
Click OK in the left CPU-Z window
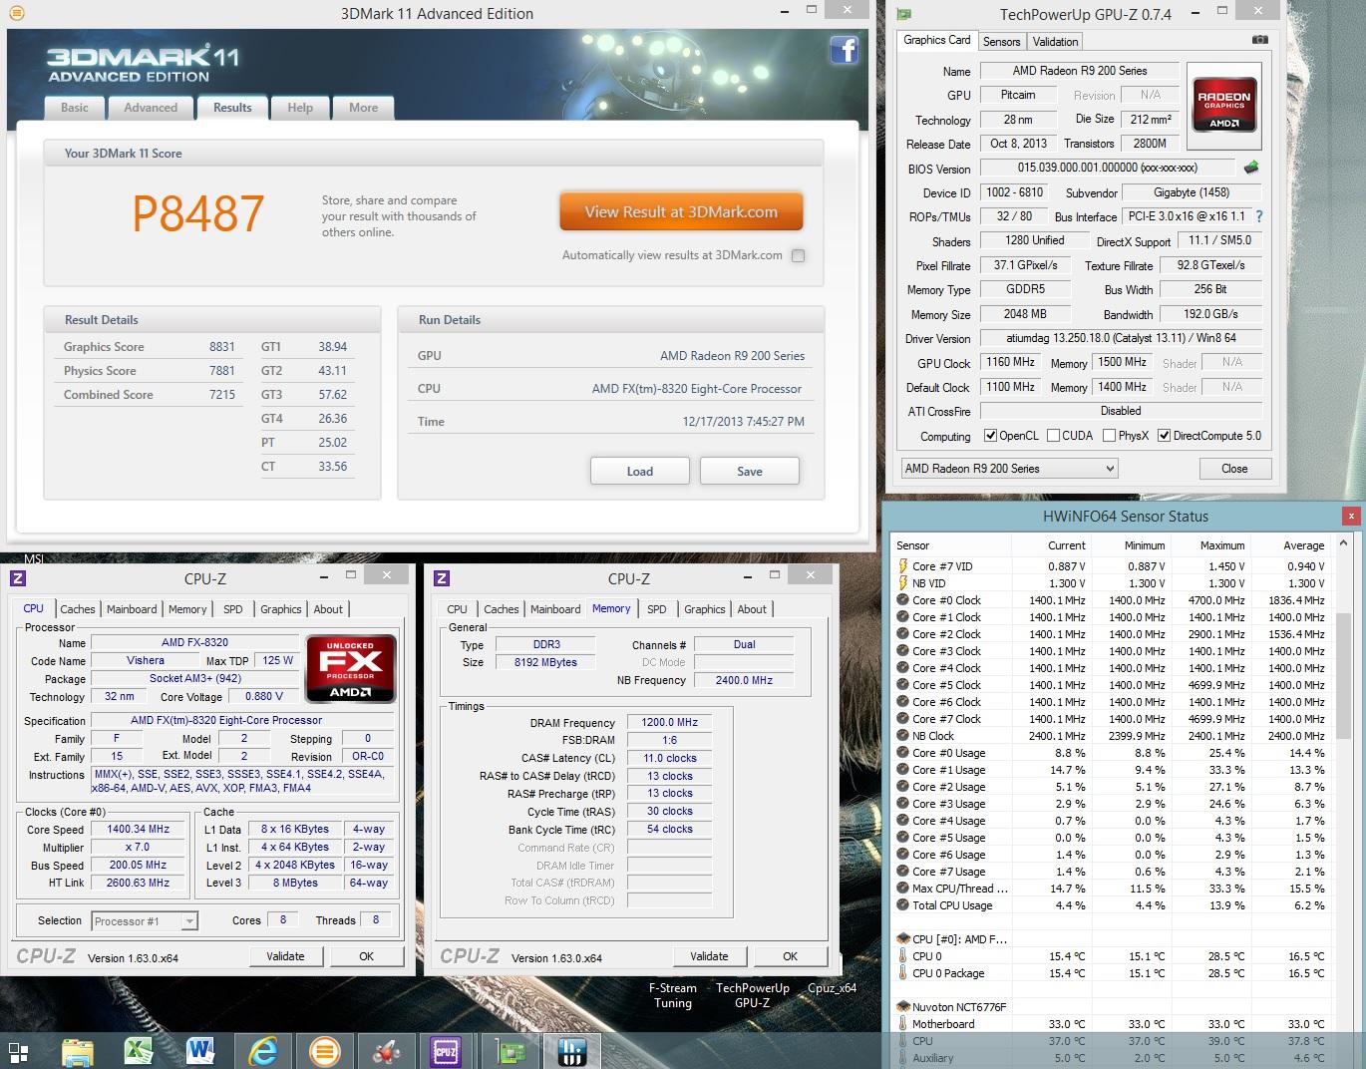click(366, 956)
